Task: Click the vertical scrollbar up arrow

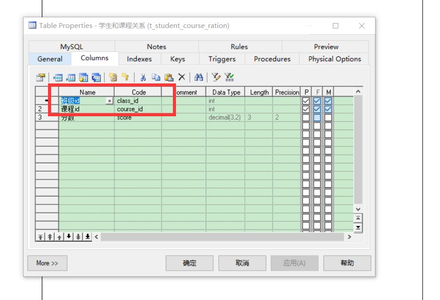Action: [x=358, y=91]
